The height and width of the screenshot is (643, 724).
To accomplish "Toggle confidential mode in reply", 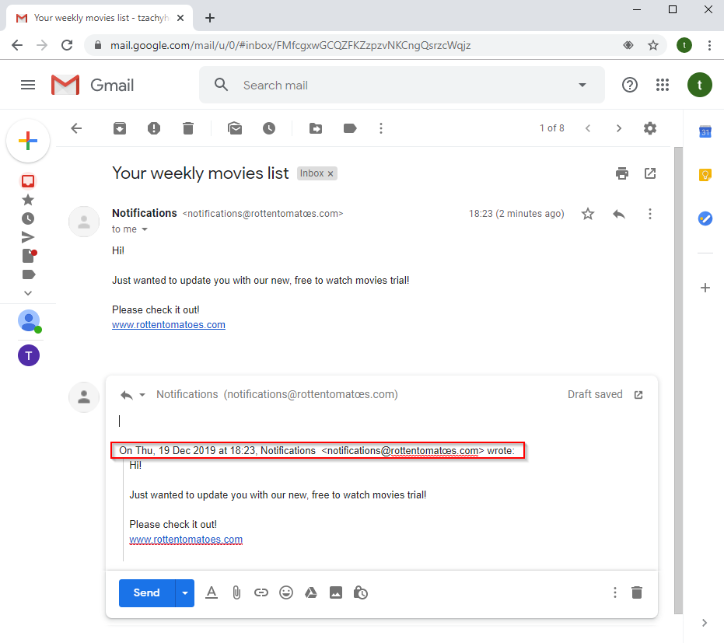I will [361, 592].
